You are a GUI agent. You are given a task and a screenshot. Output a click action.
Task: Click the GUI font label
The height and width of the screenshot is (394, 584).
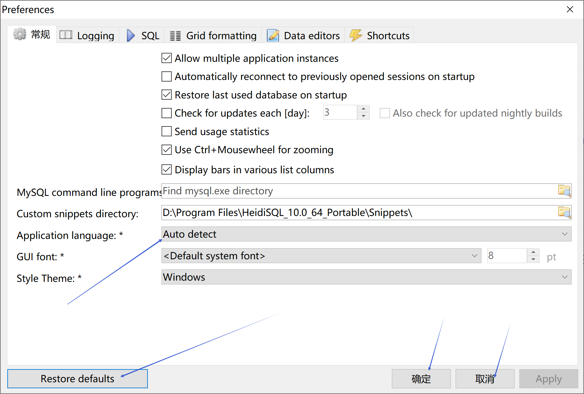[x=40, y=257]
